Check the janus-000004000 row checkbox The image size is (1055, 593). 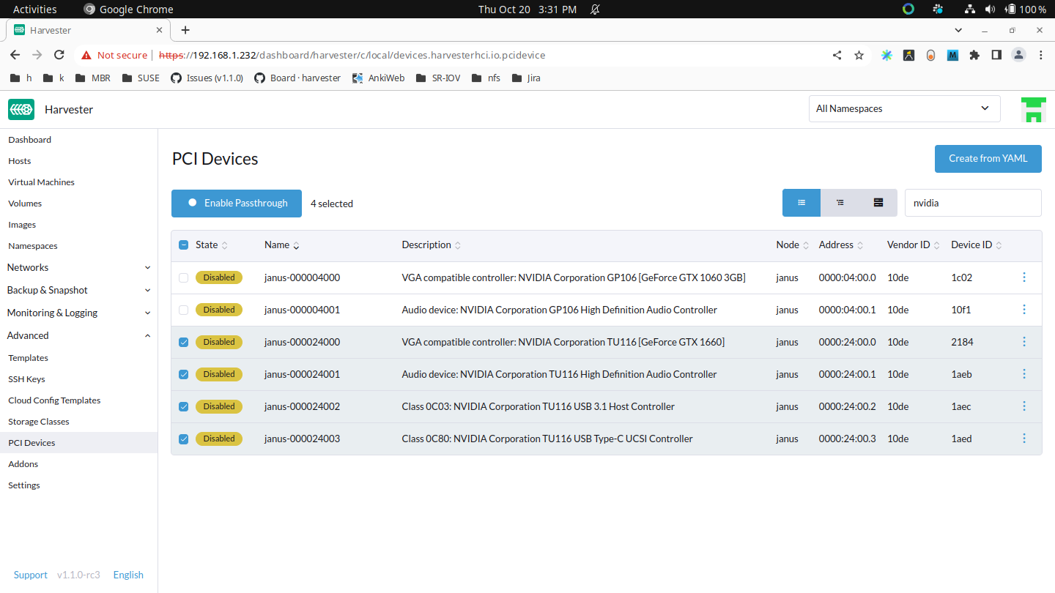click(x=183, y=277)
